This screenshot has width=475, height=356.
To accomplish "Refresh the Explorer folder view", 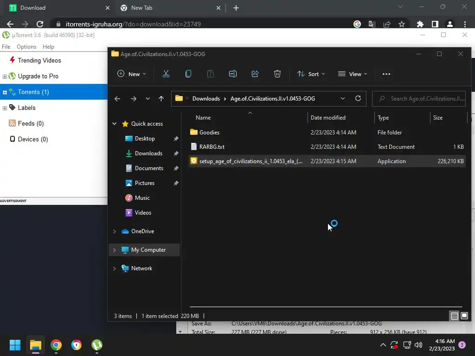I will [358, 98].
